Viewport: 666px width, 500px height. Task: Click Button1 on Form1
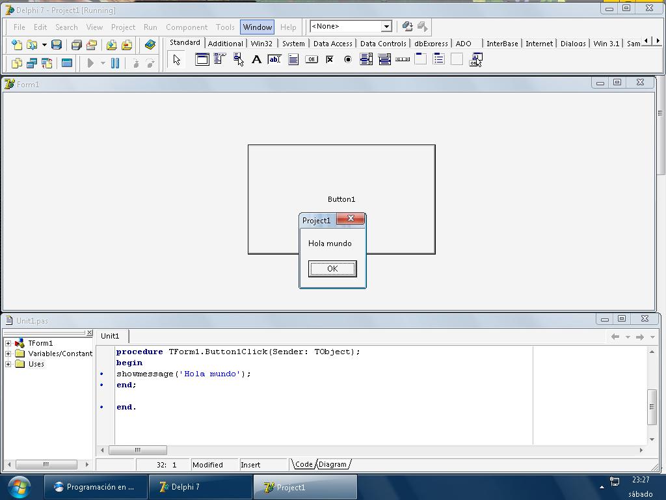341,199
